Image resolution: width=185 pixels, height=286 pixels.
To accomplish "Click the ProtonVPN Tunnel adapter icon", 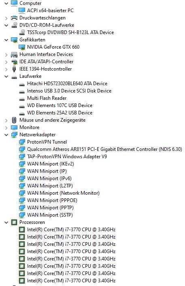I will 22,142.
